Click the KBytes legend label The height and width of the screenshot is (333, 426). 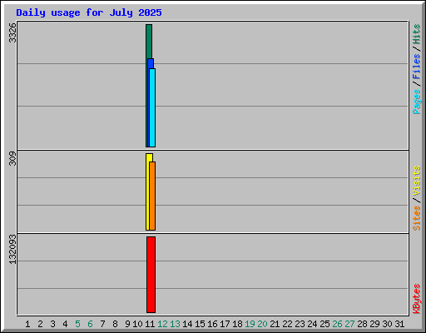point(416,299)
